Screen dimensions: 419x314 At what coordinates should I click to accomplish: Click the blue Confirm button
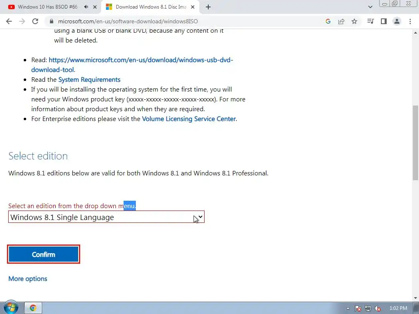click(43, 254)
